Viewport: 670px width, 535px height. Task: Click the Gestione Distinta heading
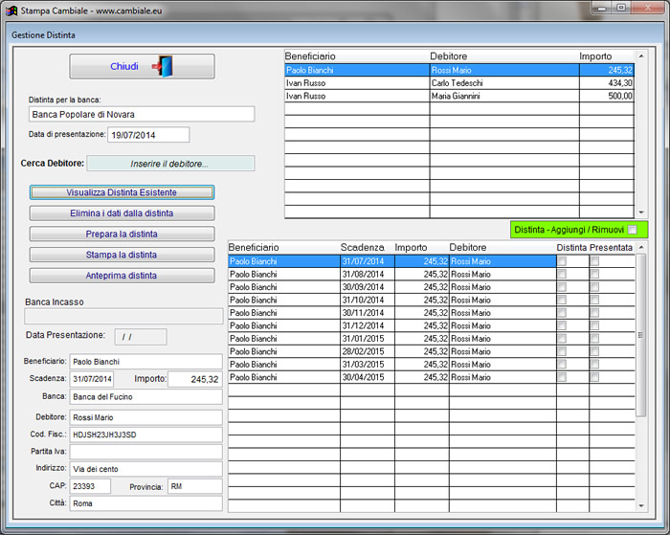43,35
